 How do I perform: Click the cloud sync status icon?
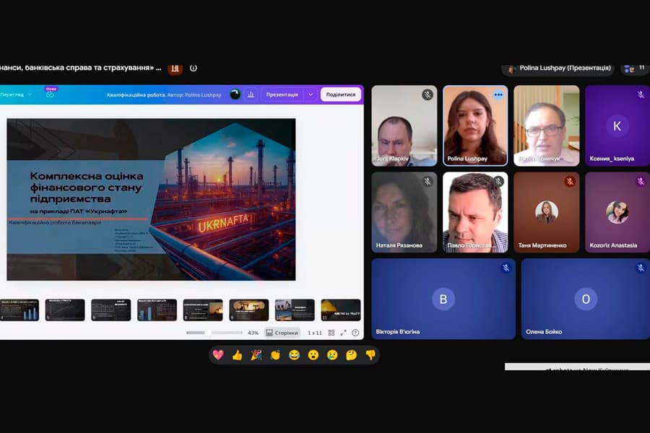click(x=50, y=95)
